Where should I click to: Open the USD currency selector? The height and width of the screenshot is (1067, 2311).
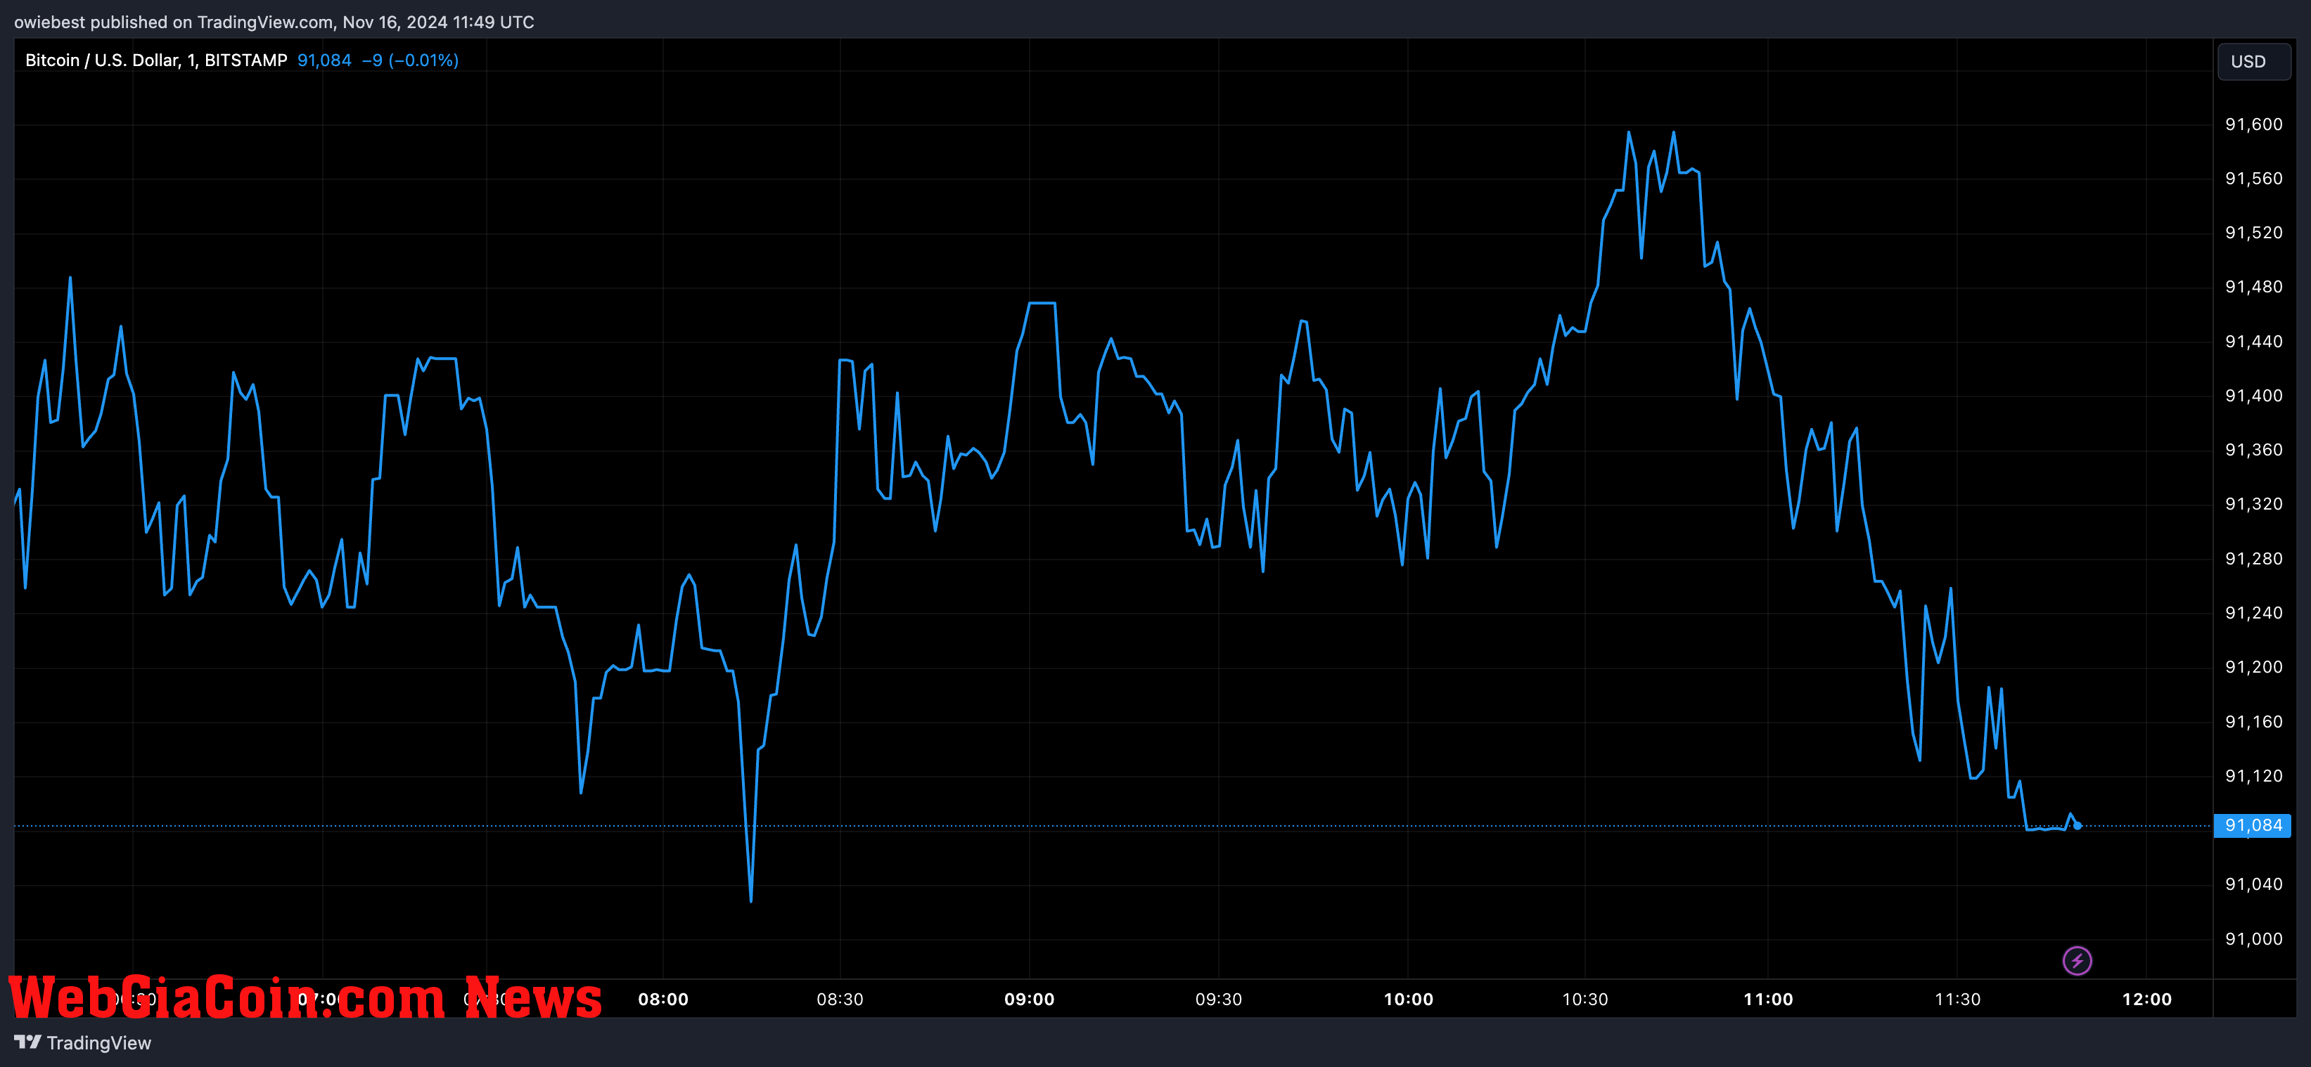tap(2253, 62)
